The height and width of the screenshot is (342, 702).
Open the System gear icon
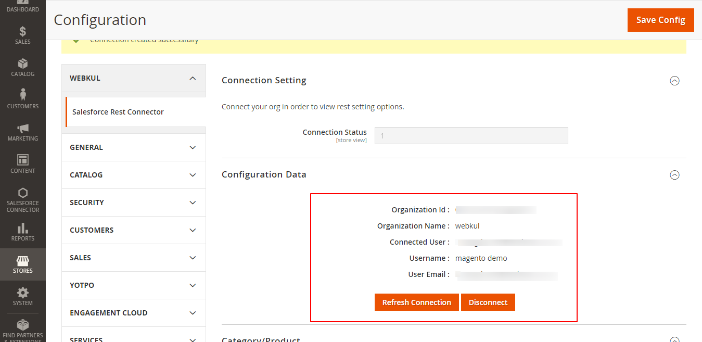(23, 293)
